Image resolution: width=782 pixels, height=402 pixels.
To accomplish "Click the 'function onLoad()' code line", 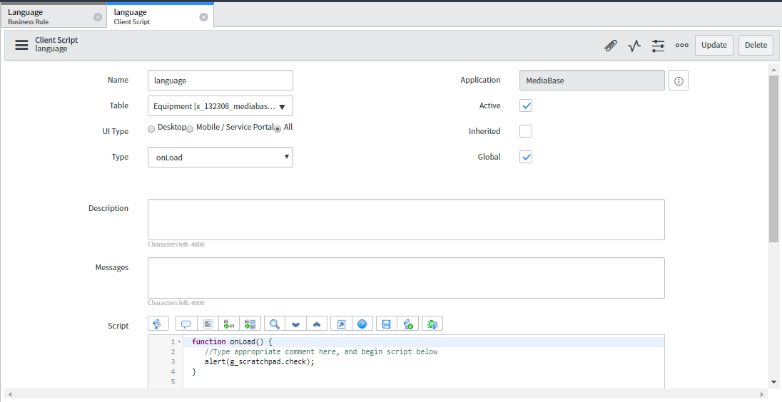I will (x=232, y=341).
